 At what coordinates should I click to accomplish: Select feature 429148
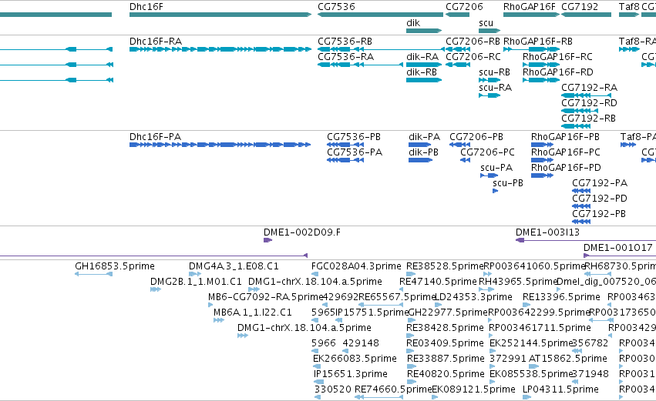coord(361,343)
